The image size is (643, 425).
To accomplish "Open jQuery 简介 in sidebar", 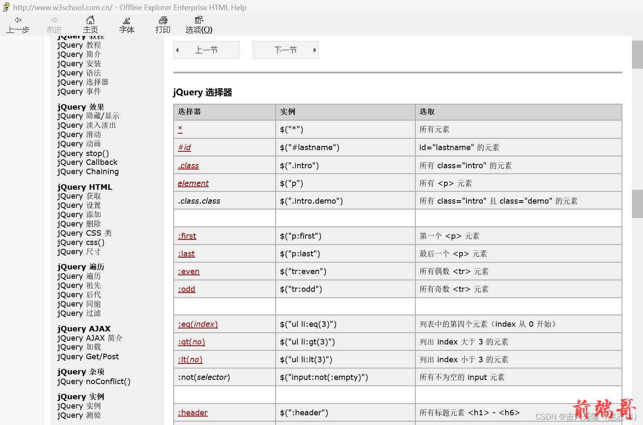I will (x=79, y=54).
